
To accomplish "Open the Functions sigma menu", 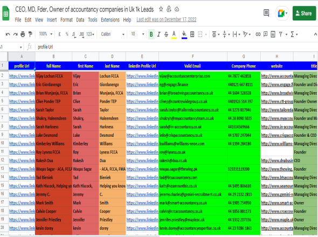I will pyautogui.click(x=294, y=34).
